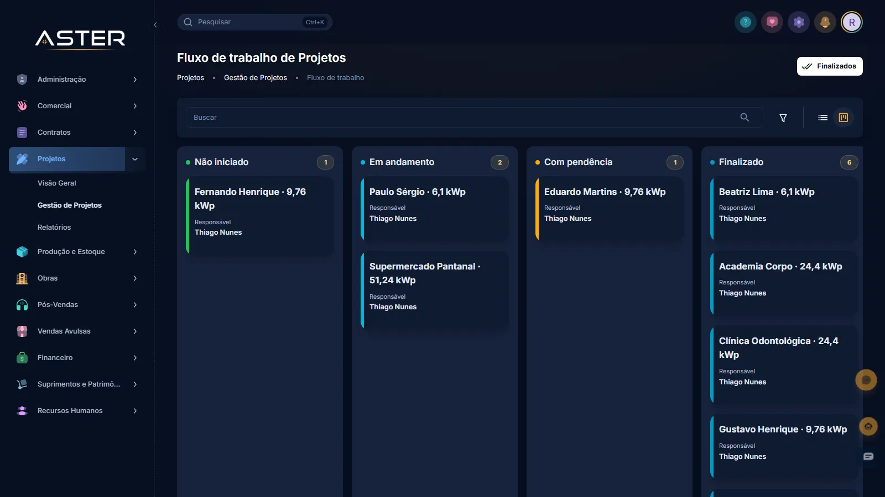Open the help question mark icon
Image resolution: width=885 pixels, height=497 pixels.
tap(746, 22)
